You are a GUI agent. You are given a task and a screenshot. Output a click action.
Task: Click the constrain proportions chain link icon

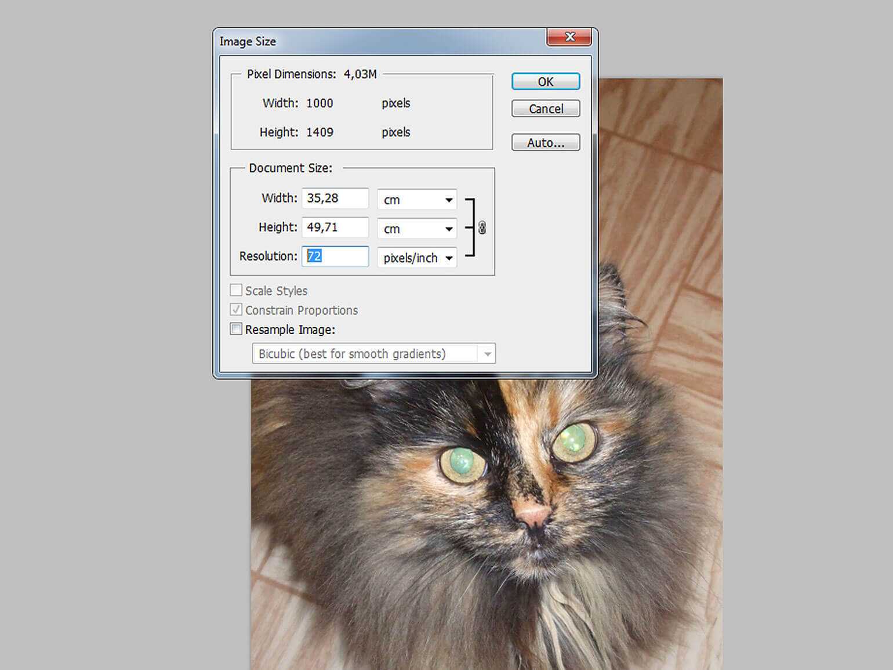click(482, 228)
